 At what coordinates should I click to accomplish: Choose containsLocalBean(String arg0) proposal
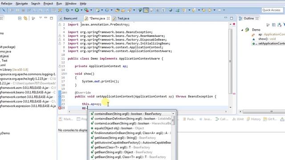click(131, 124)
